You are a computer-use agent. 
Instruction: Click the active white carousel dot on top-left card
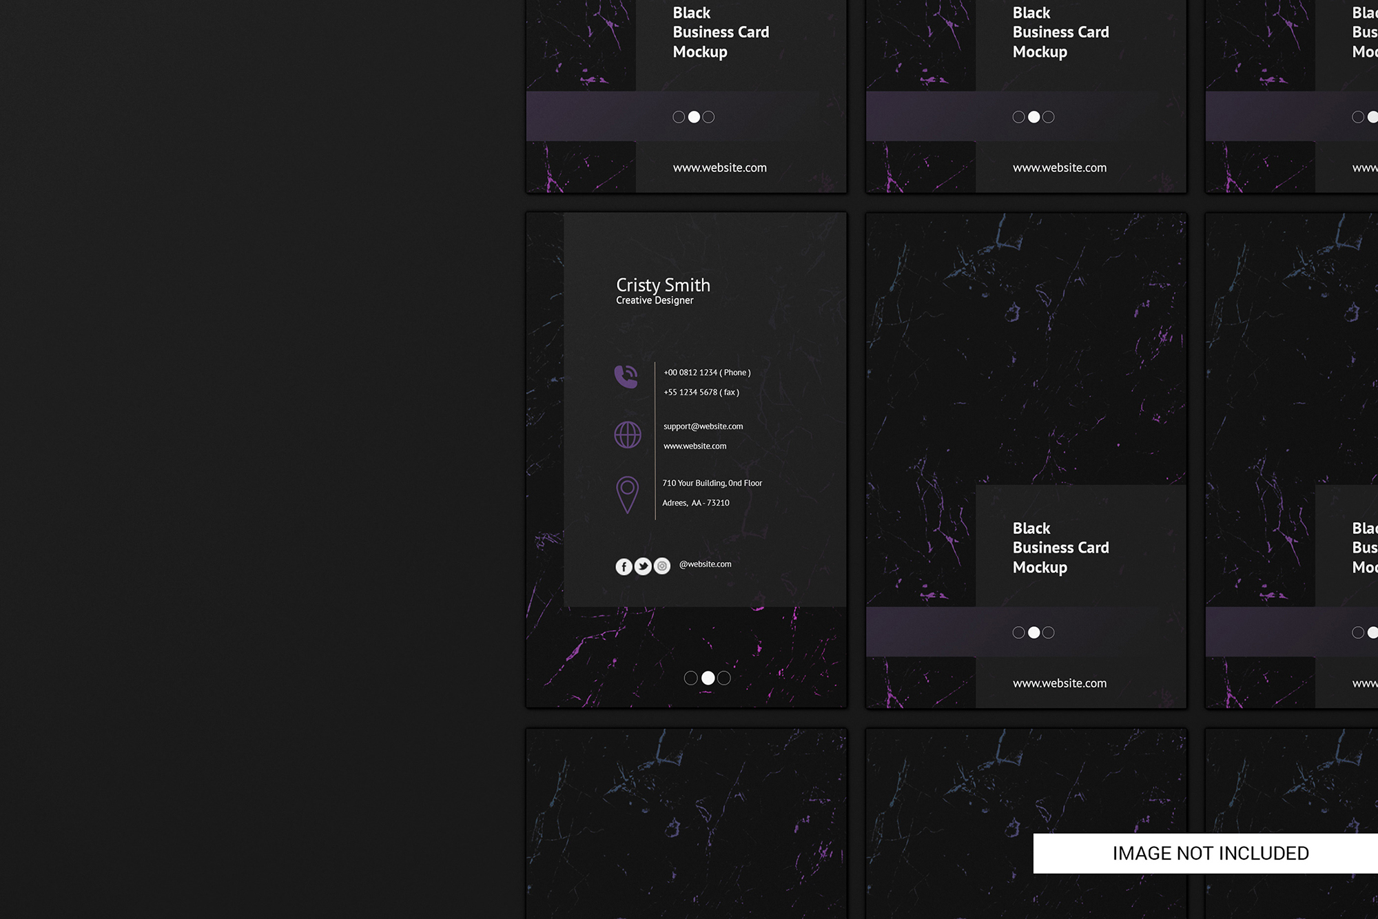(694, 117)
